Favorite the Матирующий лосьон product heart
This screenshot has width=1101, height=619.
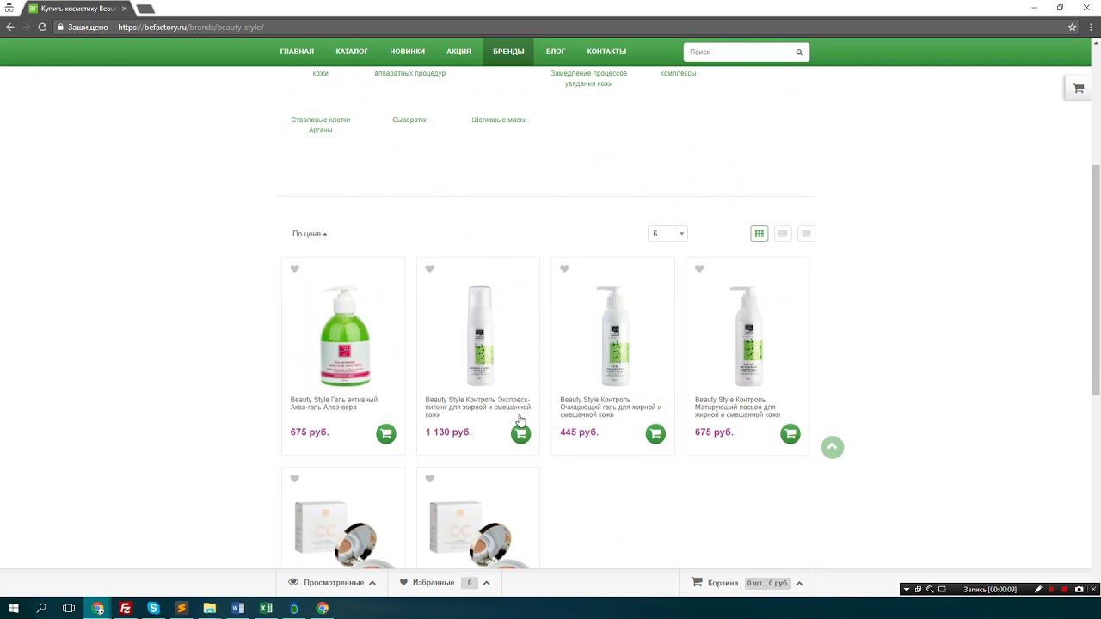coord(699,269)
